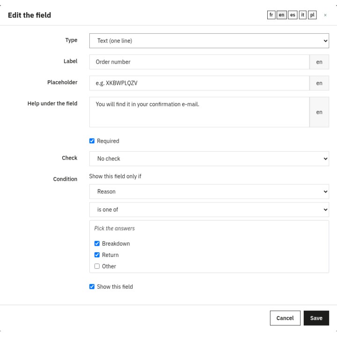The height and width of the screenshot is (337, 337).
Task: Open the 'is one of' operator dropdown
Action: pyautogui.click(x=209, y=210)
